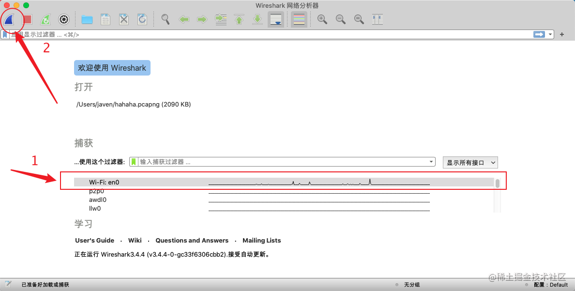Change the 配置: Default profile
This screenshot has width=575, height=291.
click(x=551, y=284)
